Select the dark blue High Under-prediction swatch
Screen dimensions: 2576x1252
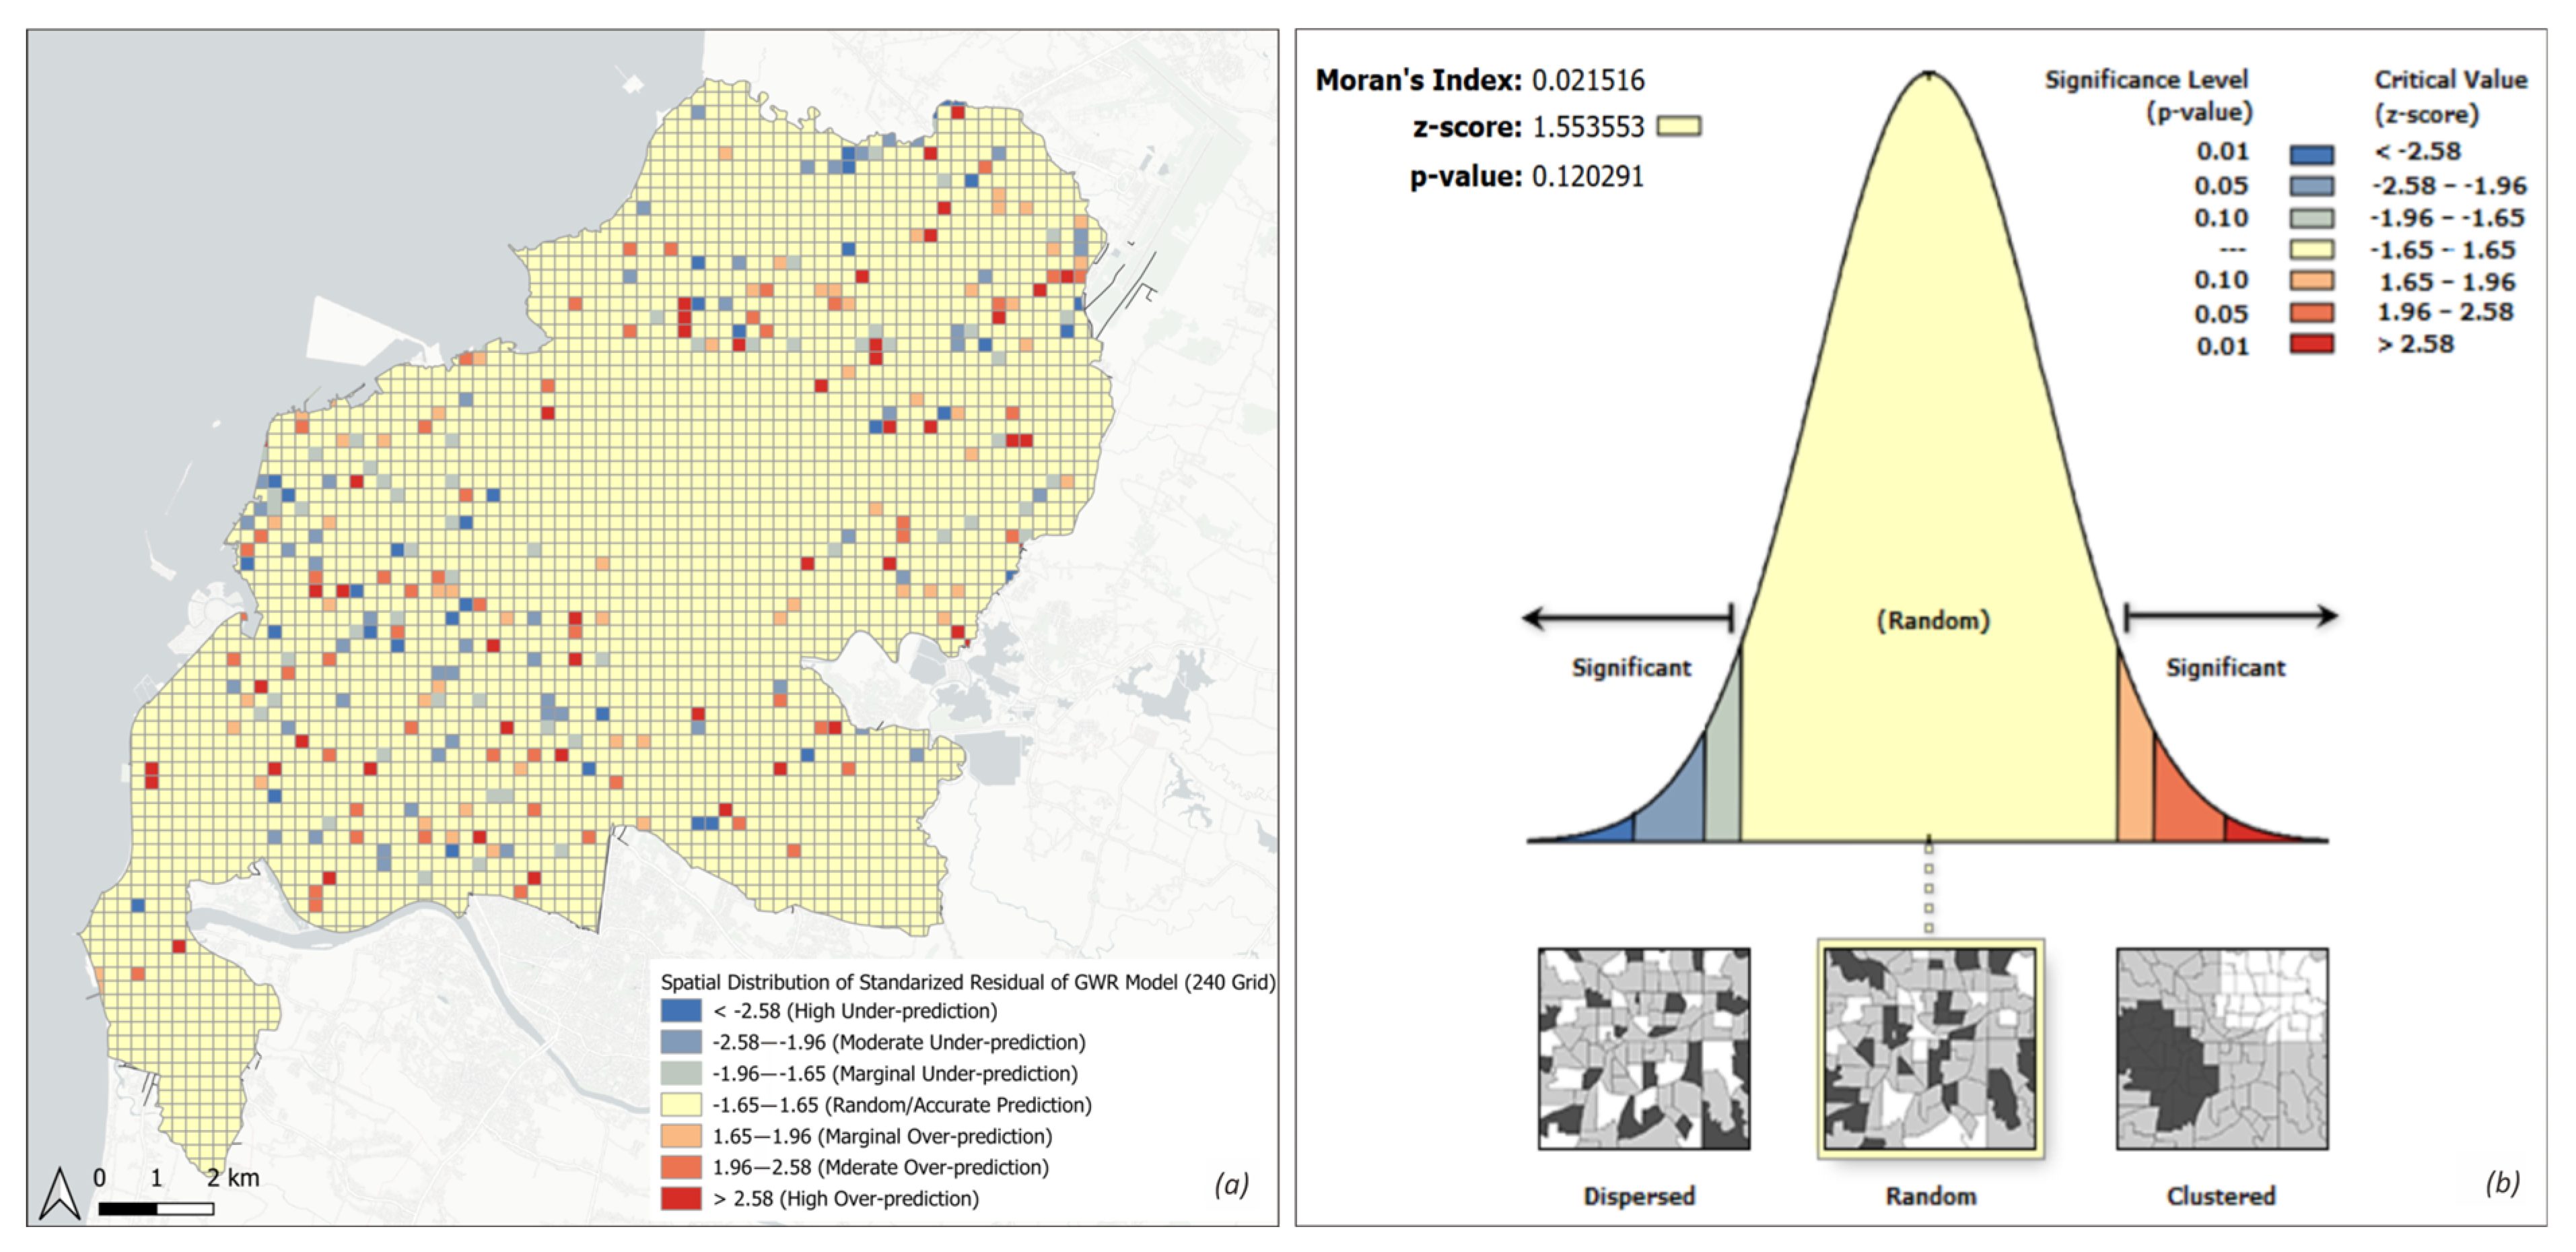(x=681, y=1011)
